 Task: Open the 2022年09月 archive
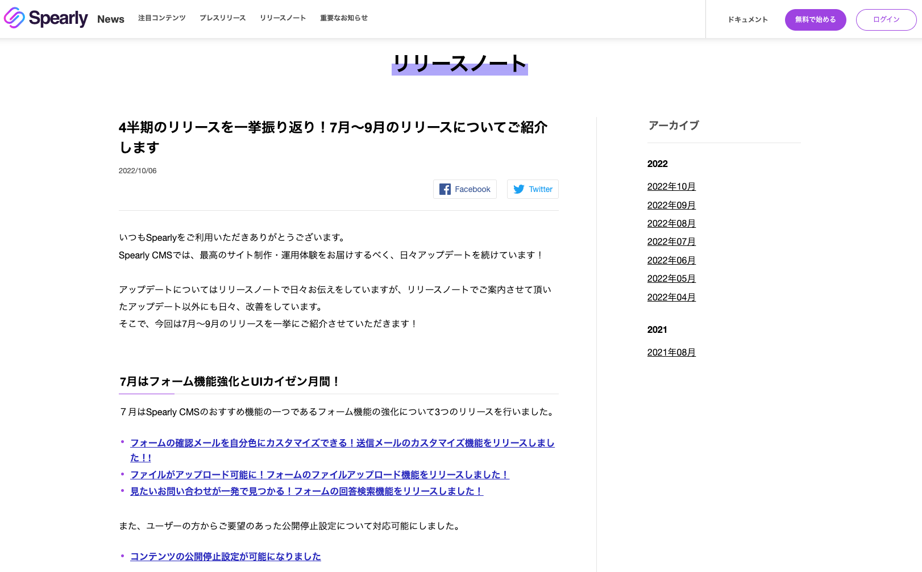tap(671, 206)
